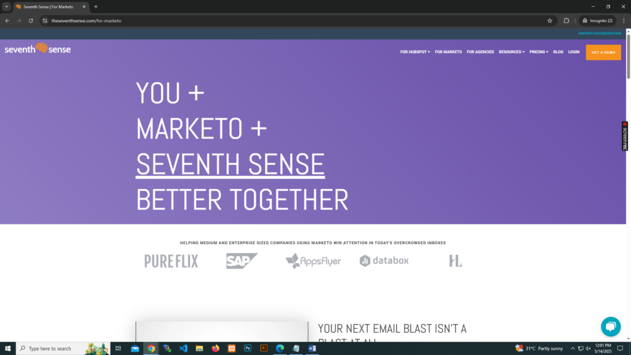Image resolution: width=631 pixels, height=355 pixels.
Task: View site information icon in address bar
Action: [x=45, y=20]
